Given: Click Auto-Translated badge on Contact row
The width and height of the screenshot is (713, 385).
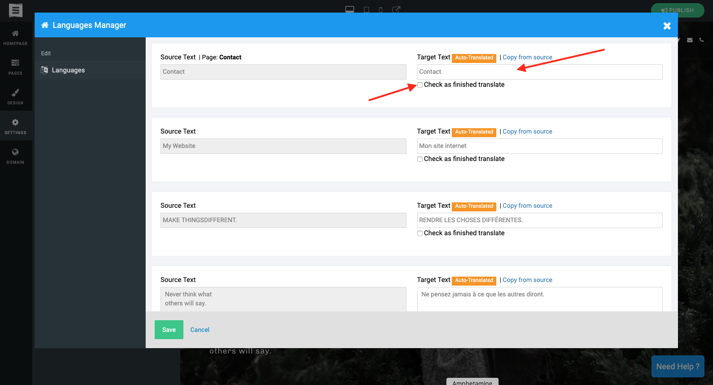Looking at the screenshot, I should [x=474, y=58].
